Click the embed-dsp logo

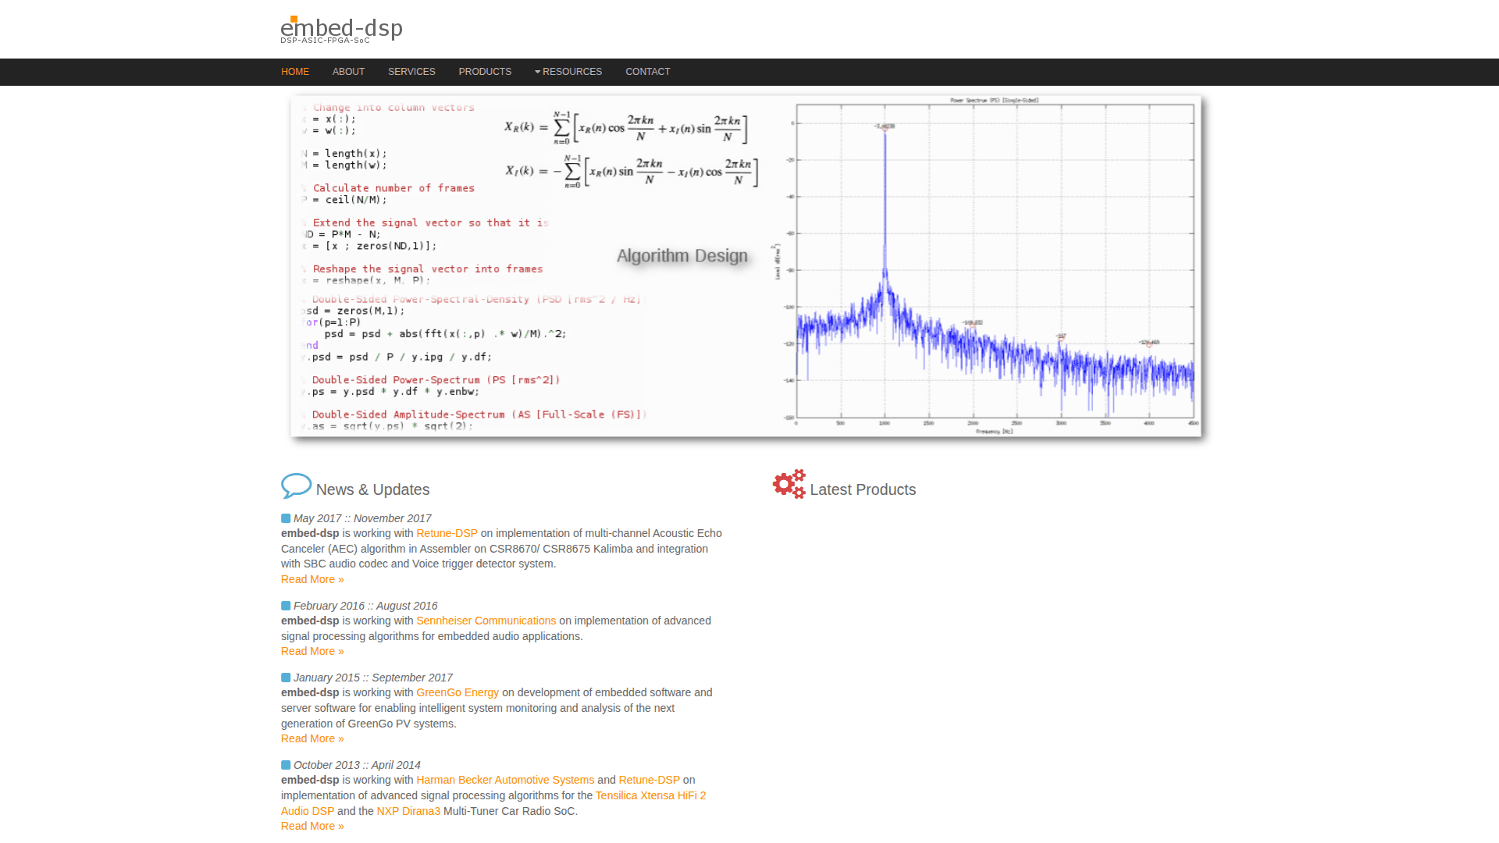pyautogui.click(x=341, y=29)
